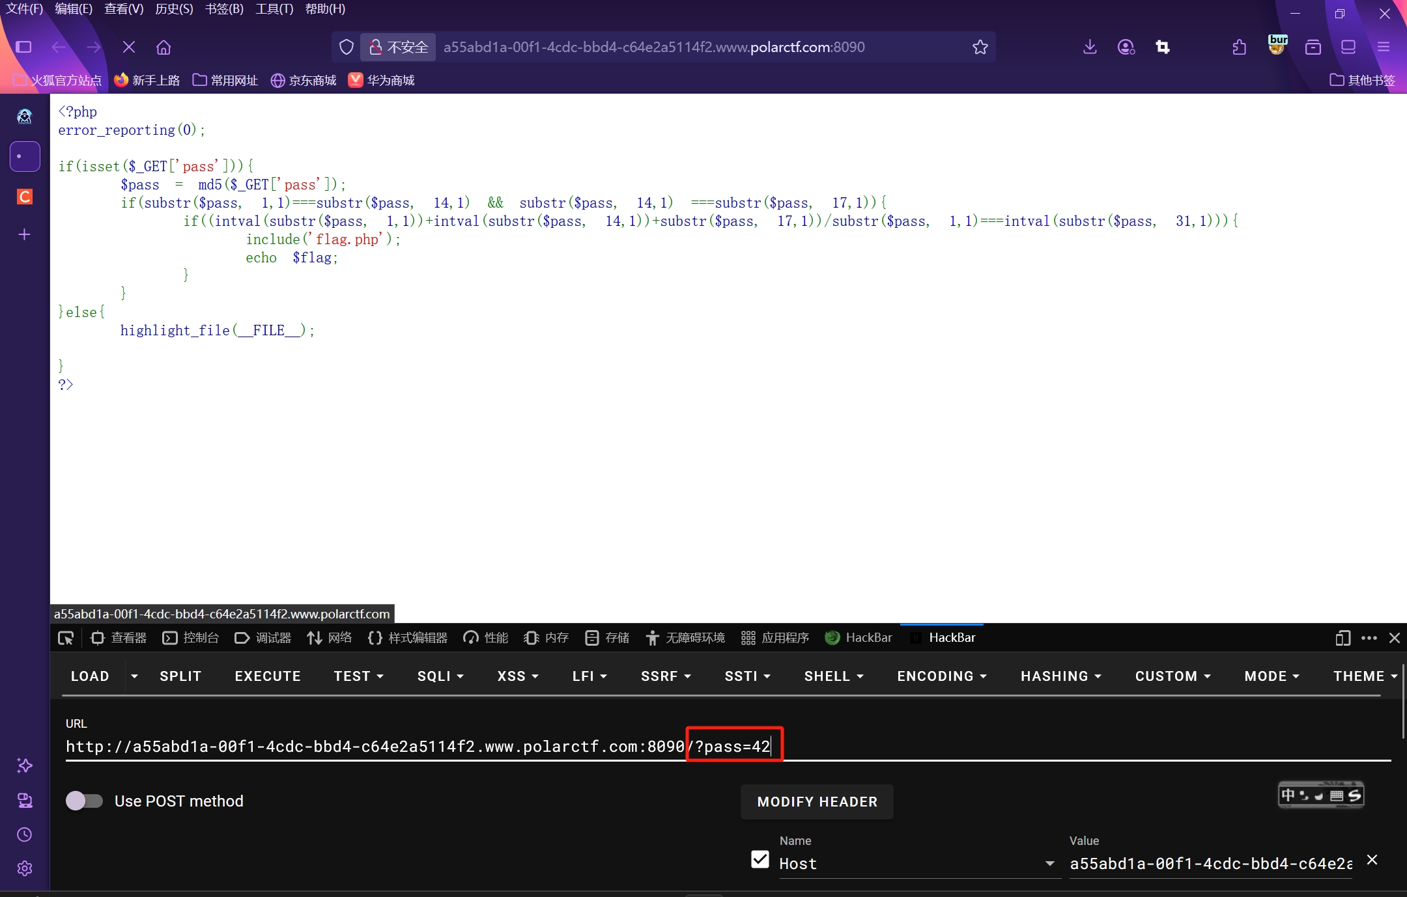Click the home button in toolbar
Screen dimensions: 1407x897
click(x=163, y=47)
